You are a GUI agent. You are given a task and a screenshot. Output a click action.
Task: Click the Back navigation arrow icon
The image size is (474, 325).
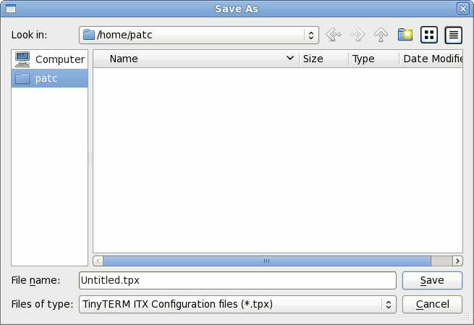pos(333,34)
